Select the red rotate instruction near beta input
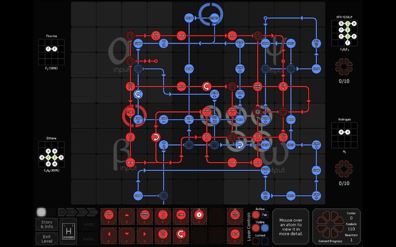396x247 pixels. 156,137
